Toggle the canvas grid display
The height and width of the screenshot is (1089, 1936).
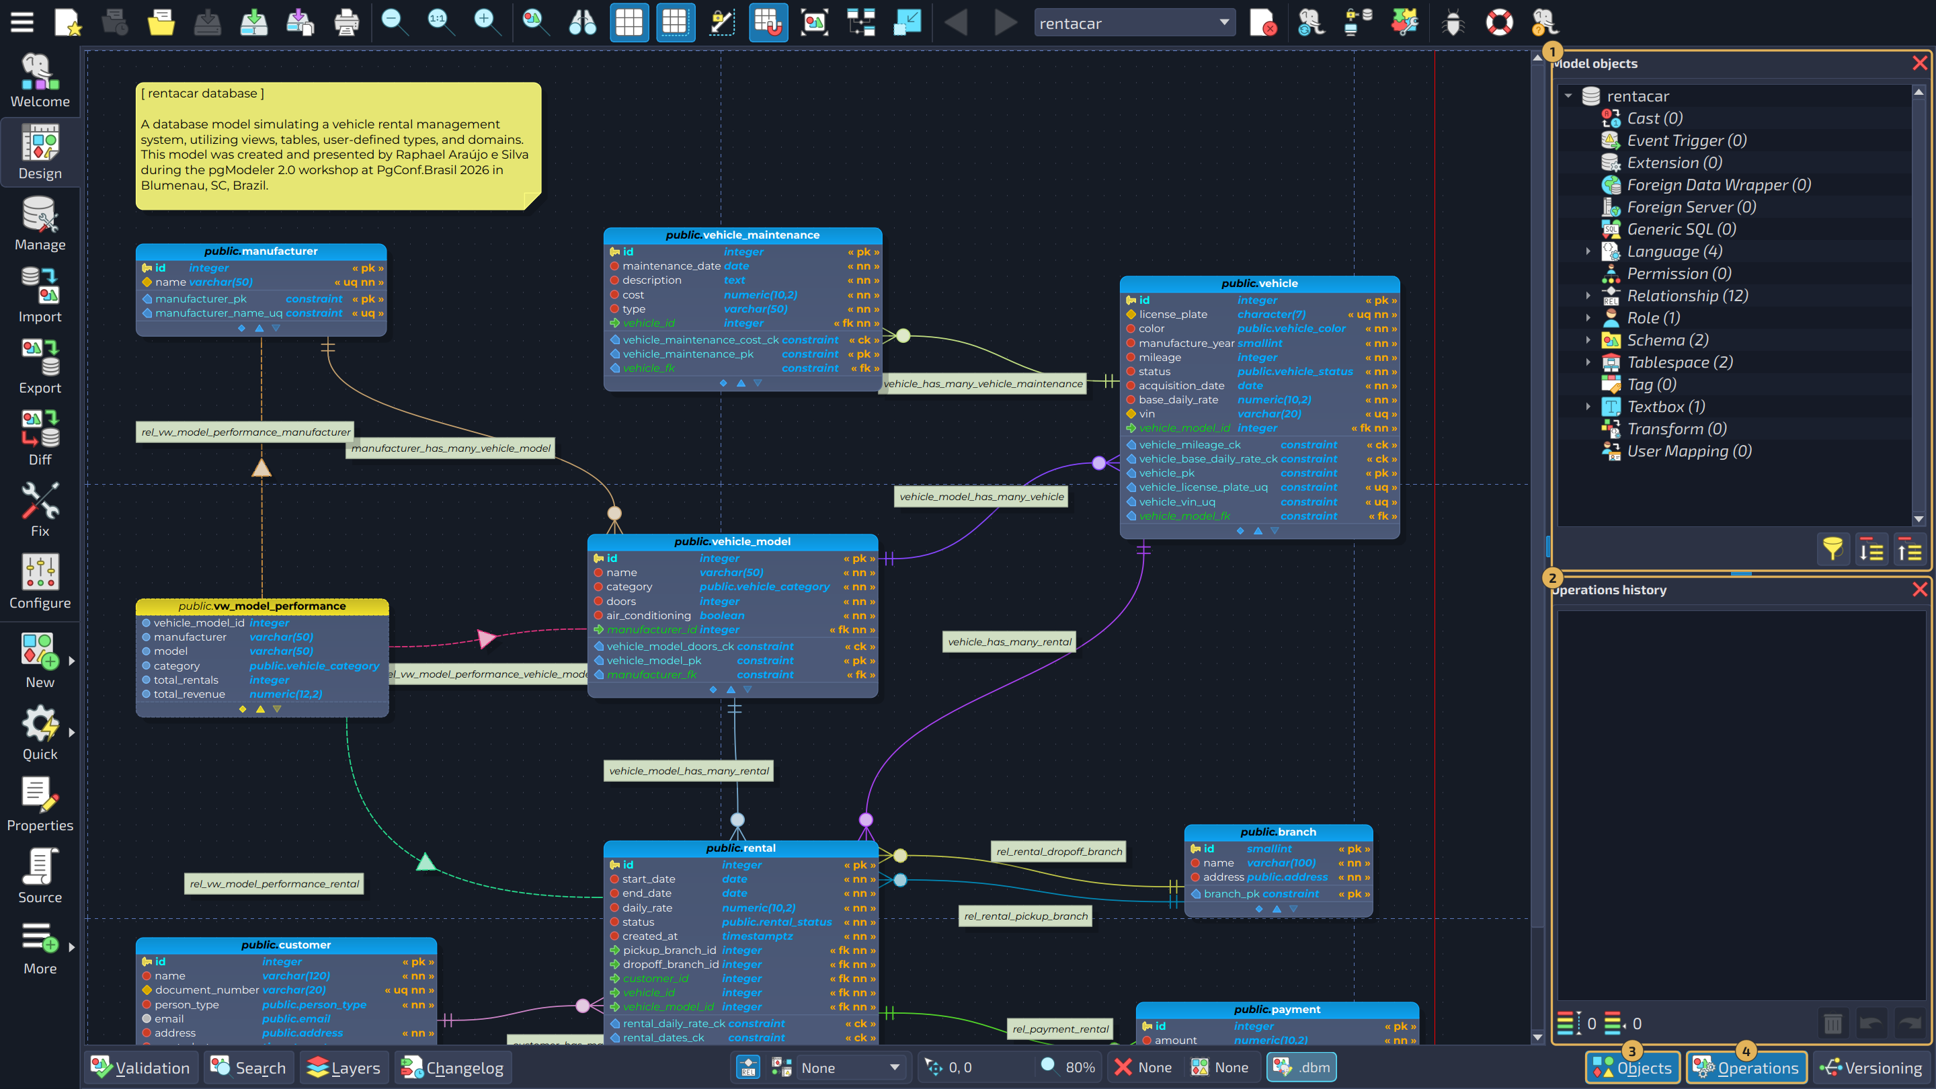[629, 23]
